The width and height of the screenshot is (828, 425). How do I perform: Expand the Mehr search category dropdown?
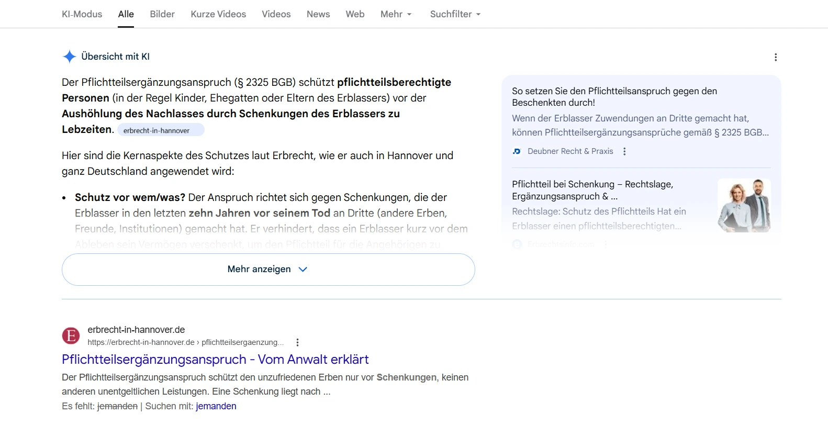(x=396, y=14)
